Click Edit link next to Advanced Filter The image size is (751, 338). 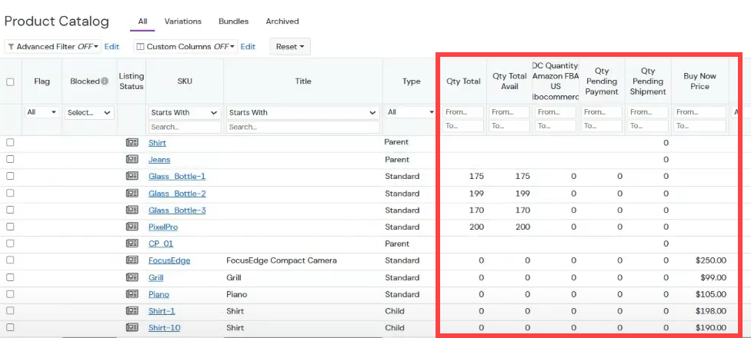point(112,47)
